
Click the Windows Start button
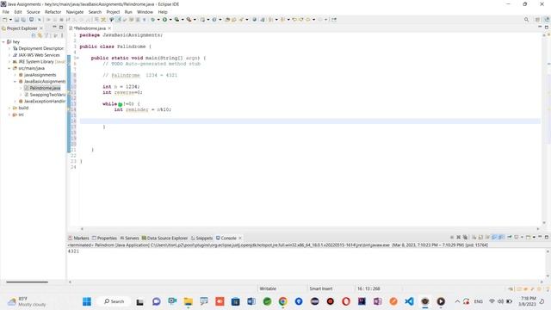pos(87,301)
